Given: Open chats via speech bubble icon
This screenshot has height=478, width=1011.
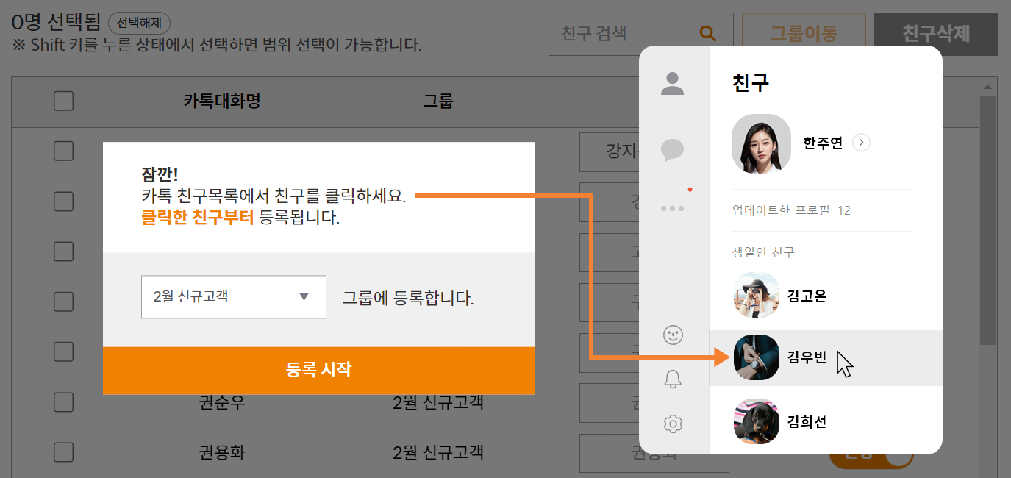Looking at the screenshot, I should [672, 150].
